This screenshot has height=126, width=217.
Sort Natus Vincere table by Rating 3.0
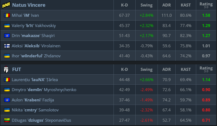pos(206,5)
